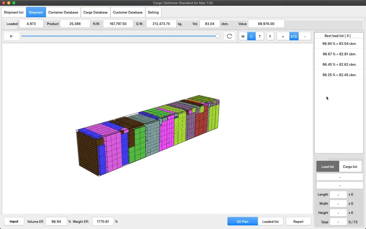This screenshot has height=229, width=366.
Task: Go to the Setting tab
Action: point(153,12)
